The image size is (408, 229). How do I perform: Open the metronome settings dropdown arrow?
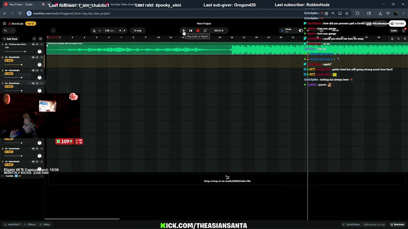[99, 31]
